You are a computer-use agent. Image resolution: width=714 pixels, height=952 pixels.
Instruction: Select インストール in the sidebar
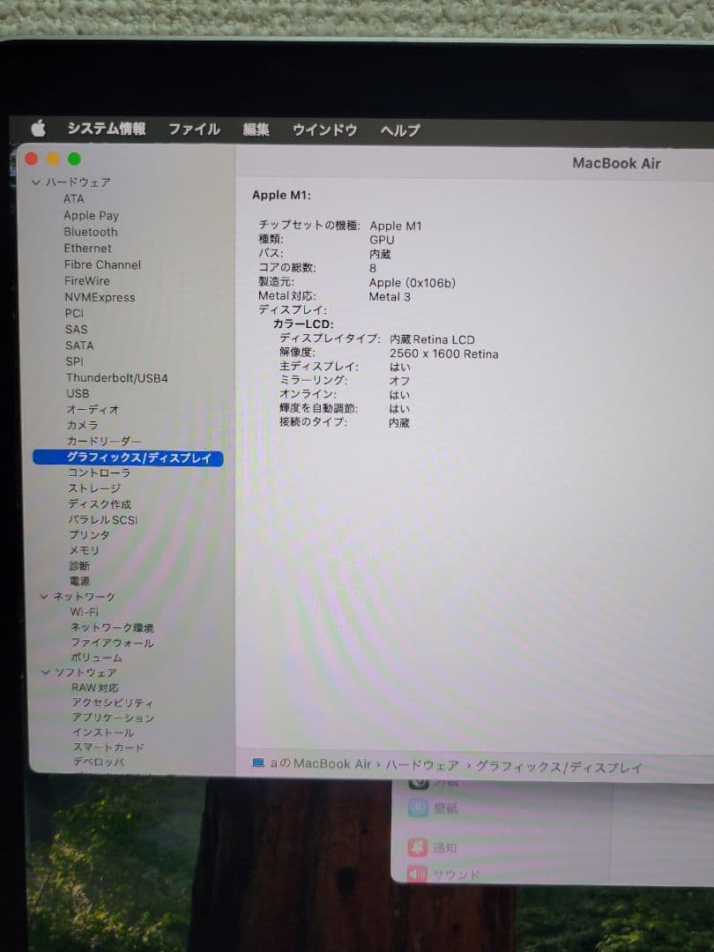point(103,733)
